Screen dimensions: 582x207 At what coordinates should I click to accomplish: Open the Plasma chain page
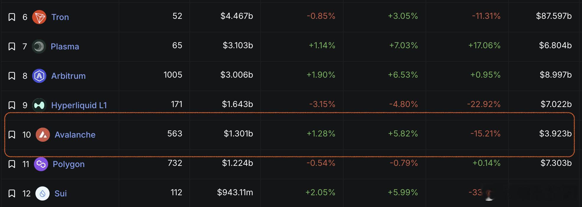tap(65, 46)
